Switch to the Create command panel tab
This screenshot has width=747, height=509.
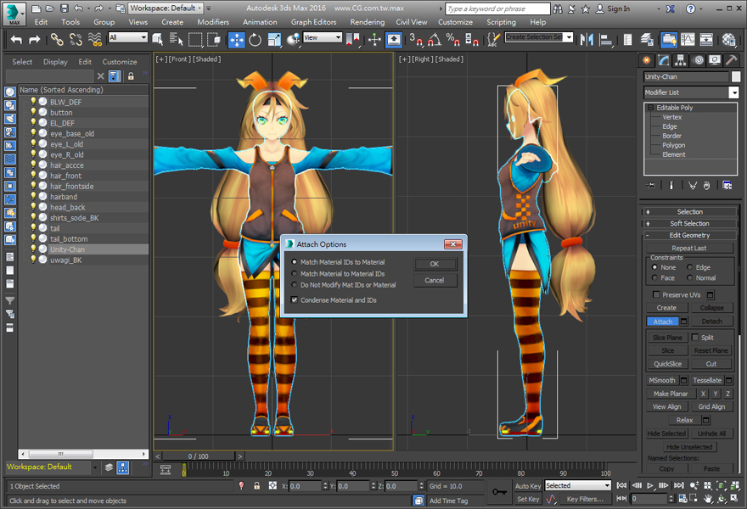pyautogui.click(x=647, y=60)
